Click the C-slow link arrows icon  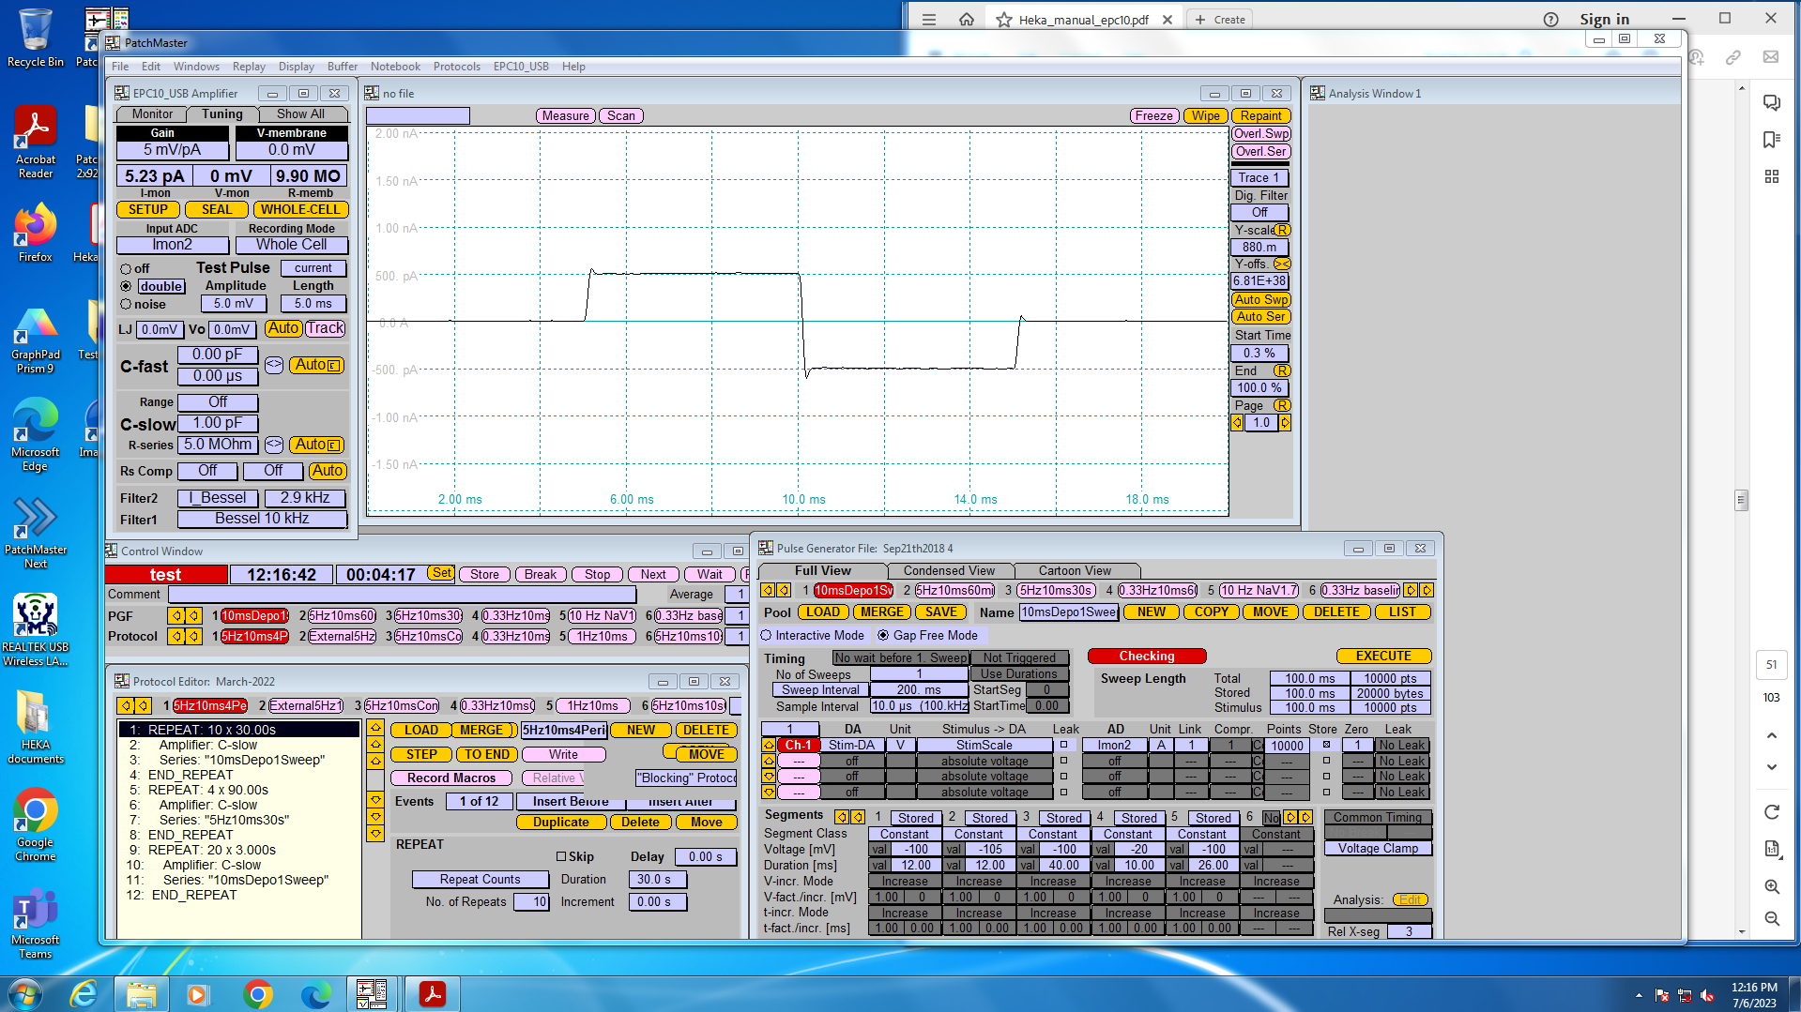click(274, 445)
